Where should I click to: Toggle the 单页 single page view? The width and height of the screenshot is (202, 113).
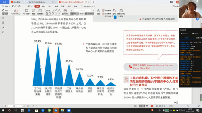click(x=74, y=13)
